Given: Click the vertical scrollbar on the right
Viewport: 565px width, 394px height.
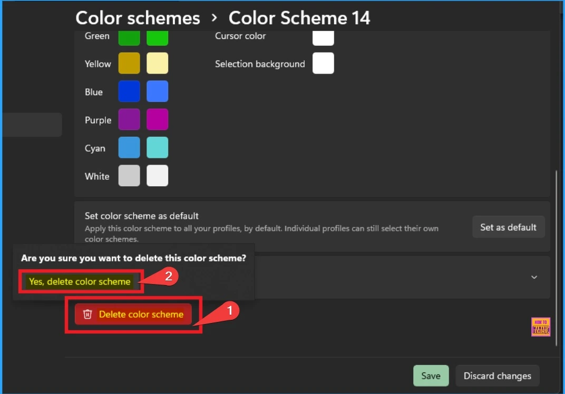Looking at the screenshot, I should tap(557, 258).
